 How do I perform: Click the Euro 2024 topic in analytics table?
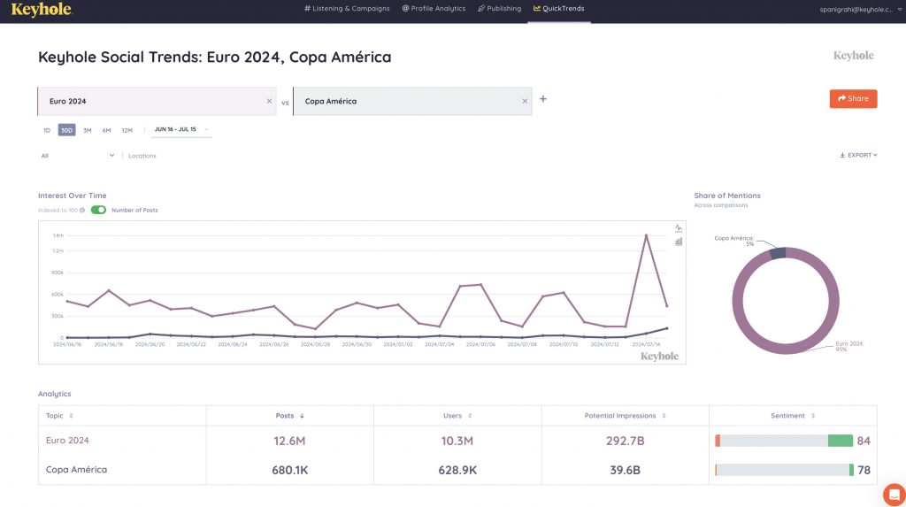coord(67,441)
